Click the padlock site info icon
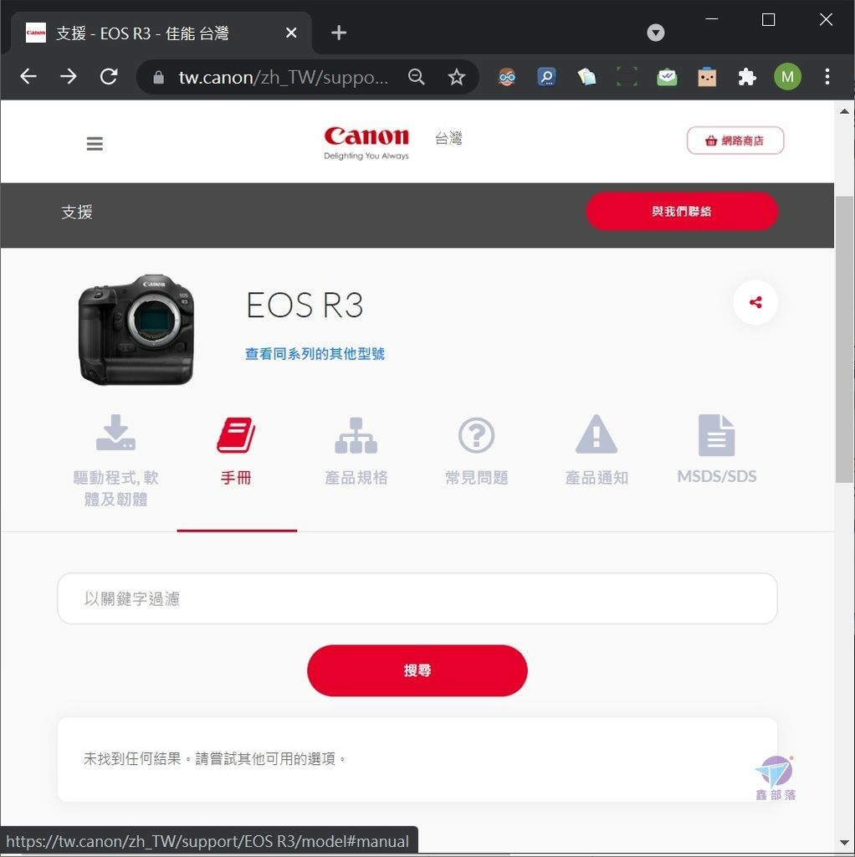Viewport: 855px width, 857px height. click(158, 77)
